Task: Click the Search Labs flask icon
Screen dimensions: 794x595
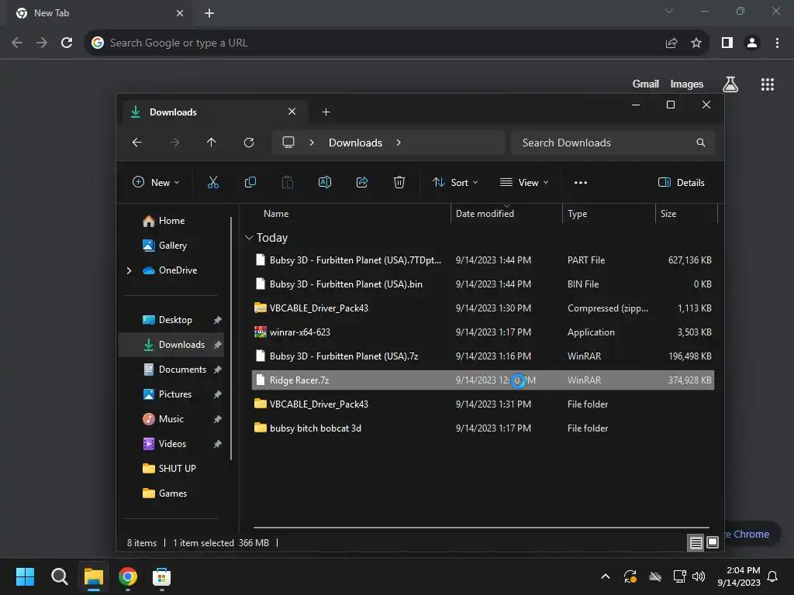Action: [x=730, y=84]
